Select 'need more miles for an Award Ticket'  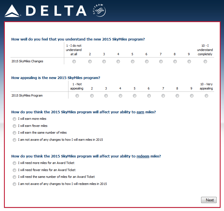(14, 163)
